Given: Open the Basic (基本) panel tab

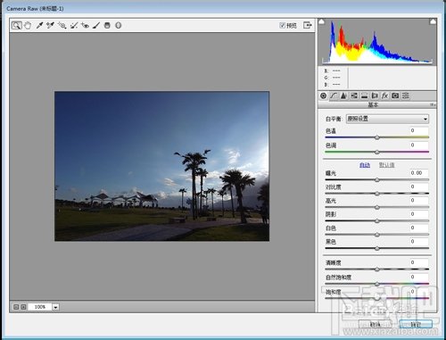Looking at the screenshot, I should 324,95.
